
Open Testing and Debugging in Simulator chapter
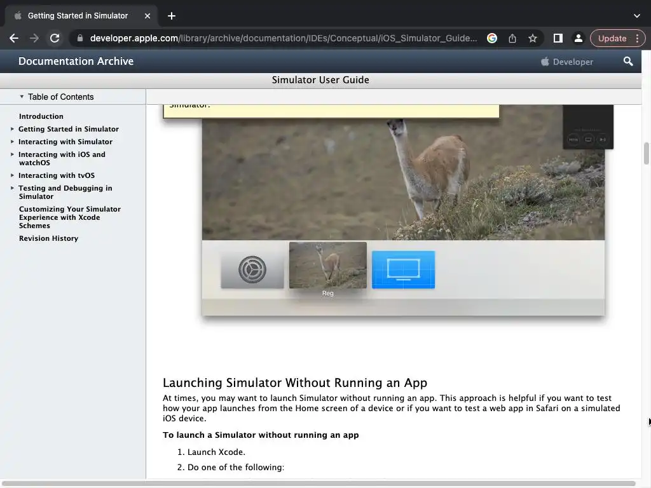(65, 192)
